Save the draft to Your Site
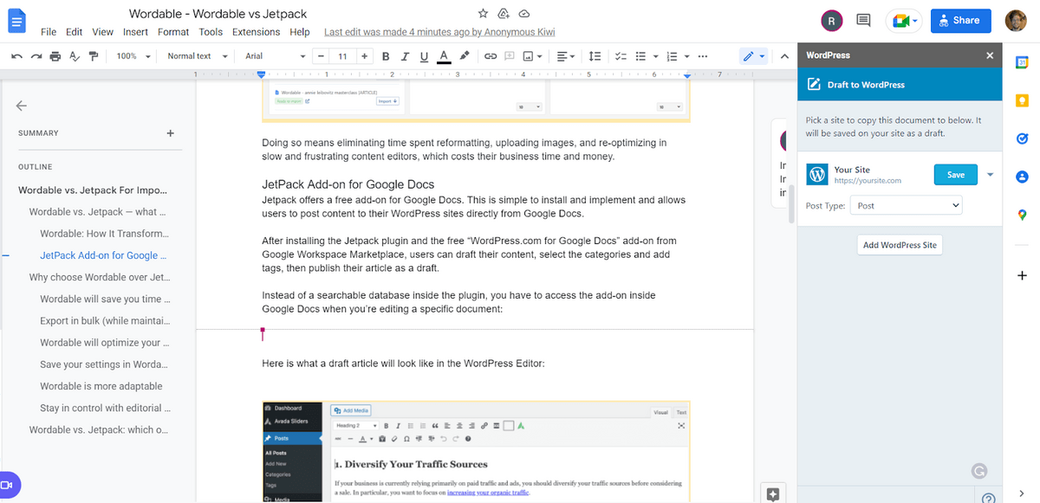1040x503 pixels. coord(955,174)
